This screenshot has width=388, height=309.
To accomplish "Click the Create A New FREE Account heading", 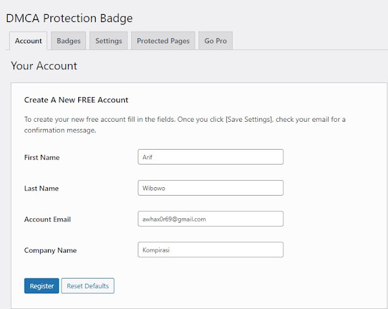I will [76, 100].
